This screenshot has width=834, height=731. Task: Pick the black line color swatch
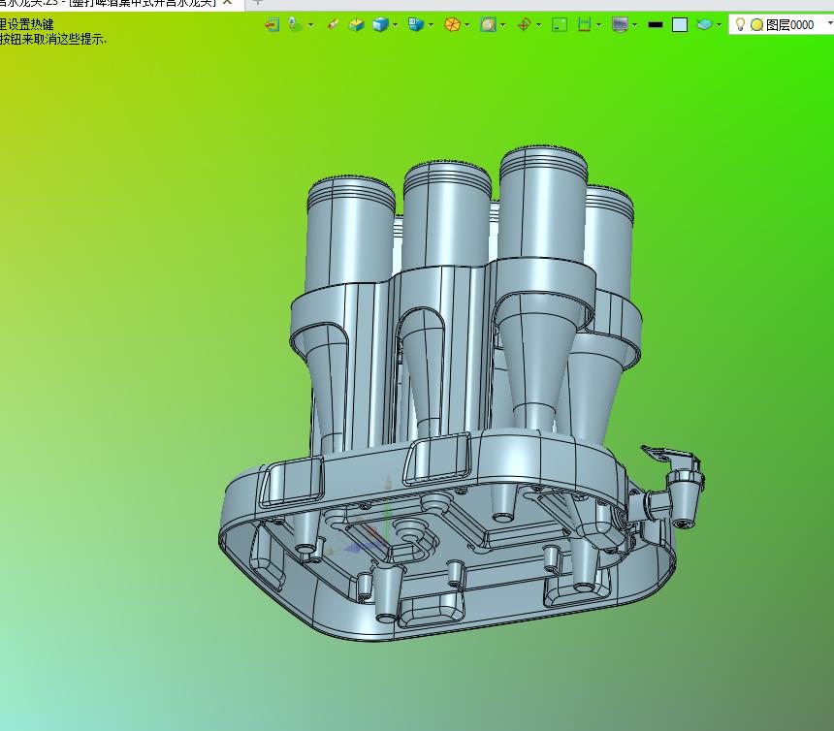click(656, 24)
